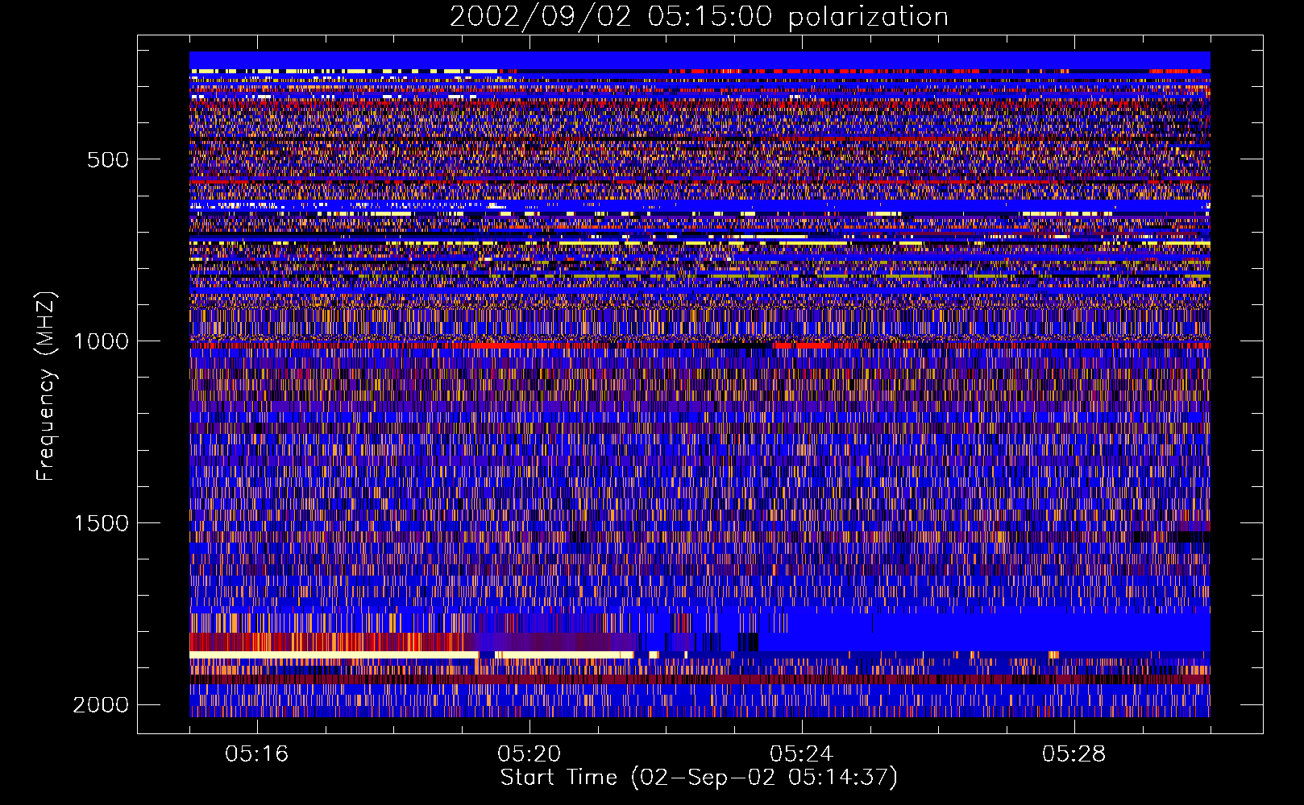Click the 05:28 time tick label
Image resolution: width=1304 pixels, height=805 pixels.
click(1074, 754)
